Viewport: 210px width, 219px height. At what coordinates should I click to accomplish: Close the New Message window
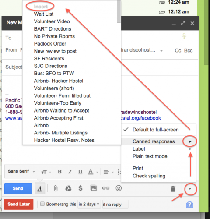point(192,23)
